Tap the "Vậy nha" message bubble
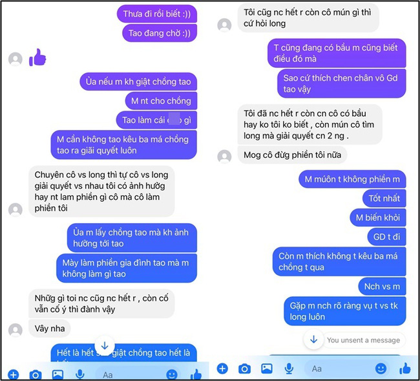Image resolution: width=420 pixels, height=381 pixels. 50,329
